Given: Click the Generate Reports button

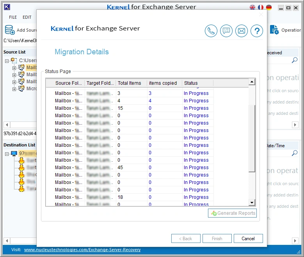Looking at the screenshot, I should tap(232, 213).
